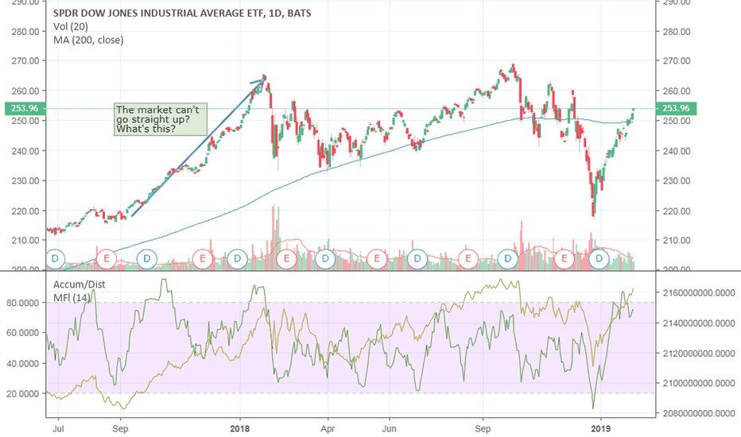
Task: Click the earnings E marker in November 2017
Action: click(203, 259)
